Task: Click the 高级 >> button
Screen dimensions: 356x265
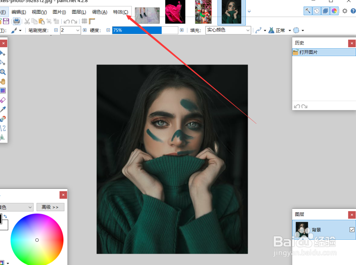Action: (50, 207)
